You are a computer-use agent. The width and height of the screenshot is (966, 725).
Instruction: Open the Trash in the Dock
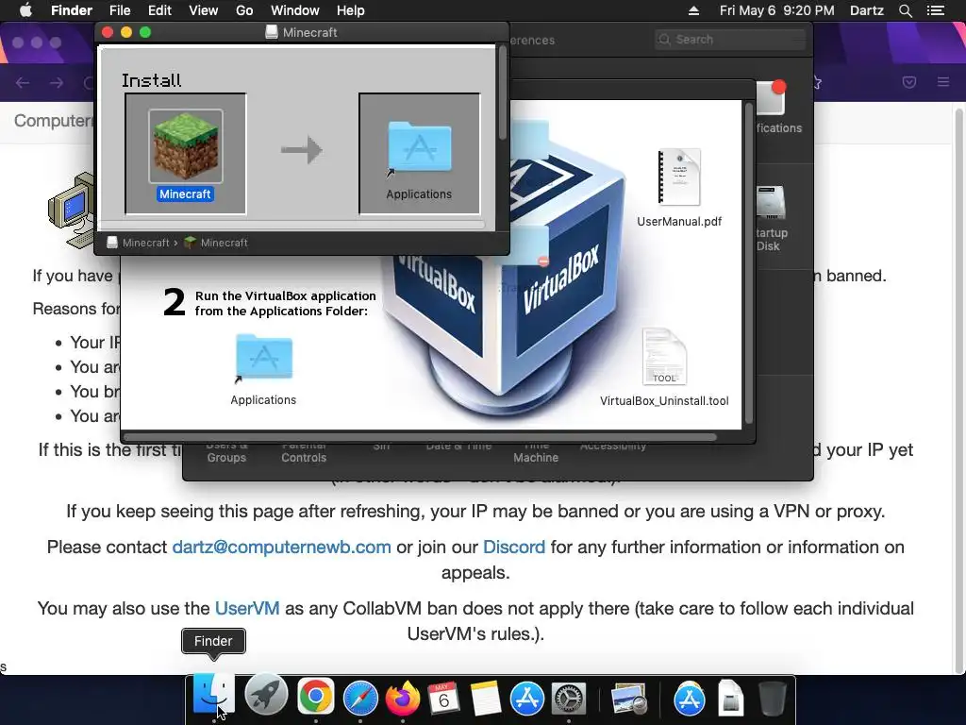pos(772,698)
